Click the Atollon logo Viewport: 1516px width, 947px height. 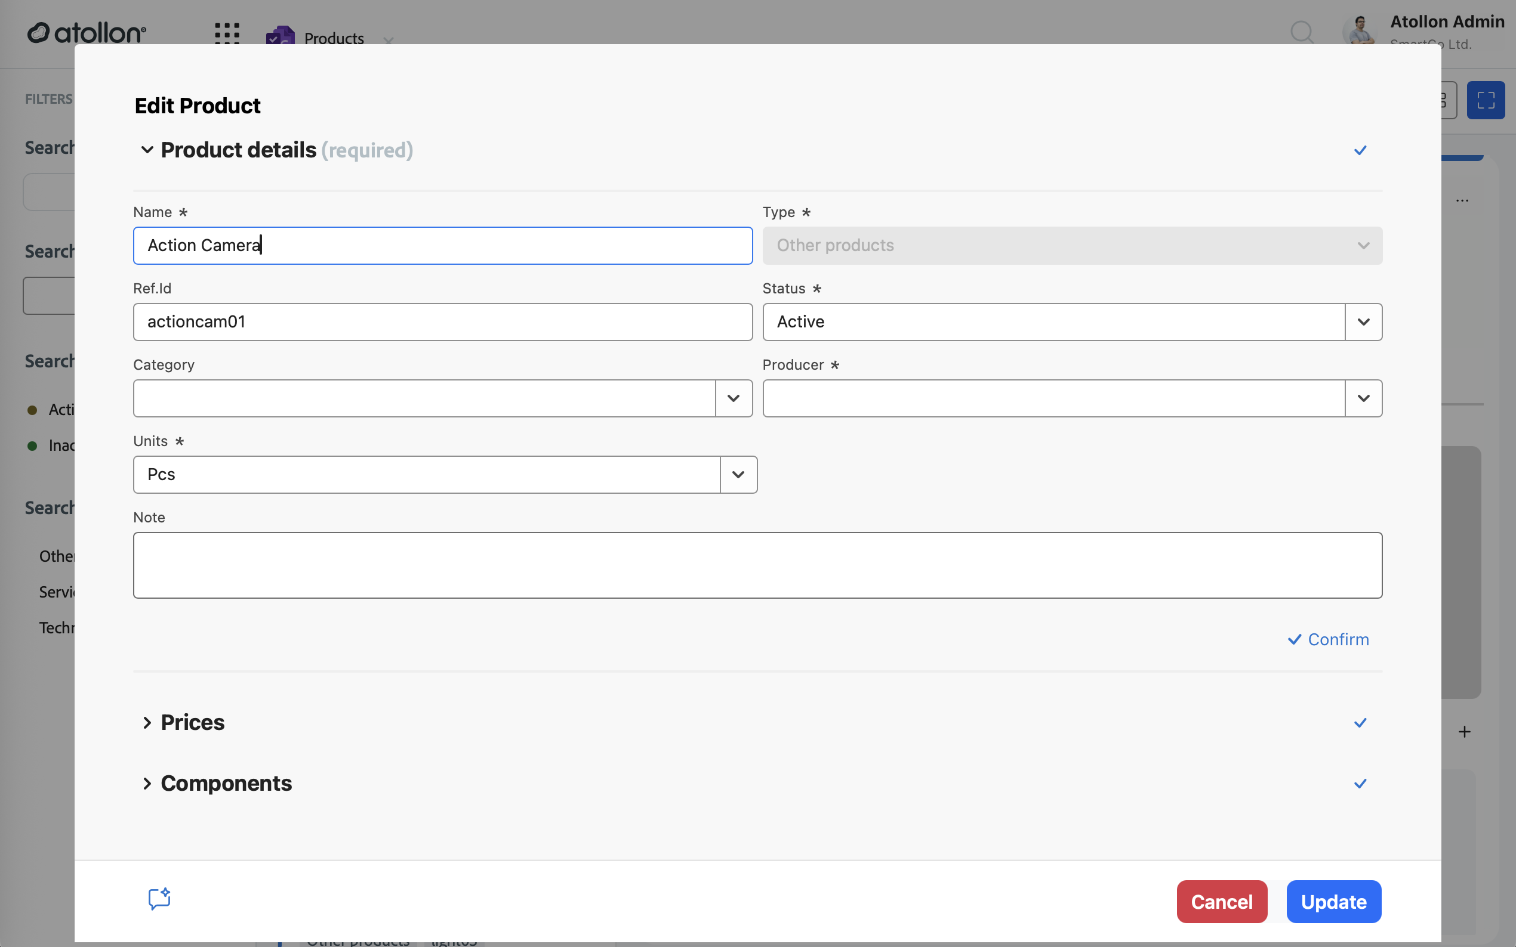click(x=87, y=33)
